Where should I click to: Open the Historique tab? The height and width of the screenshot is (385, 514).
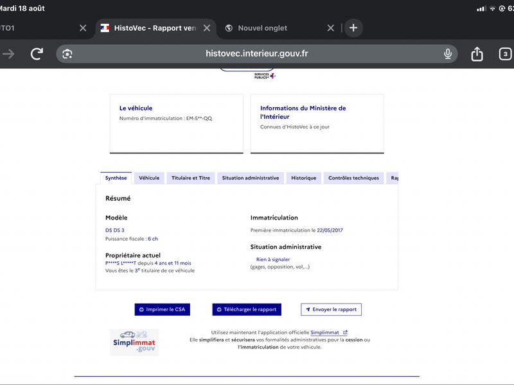click(x=304, y=178)
